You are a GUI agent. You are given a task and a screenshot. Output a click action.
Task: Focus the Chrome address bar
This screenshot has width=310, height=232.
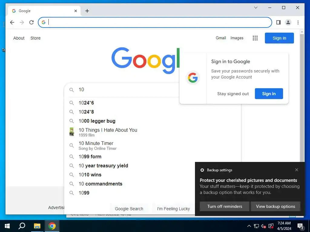(x=155, y=22)
